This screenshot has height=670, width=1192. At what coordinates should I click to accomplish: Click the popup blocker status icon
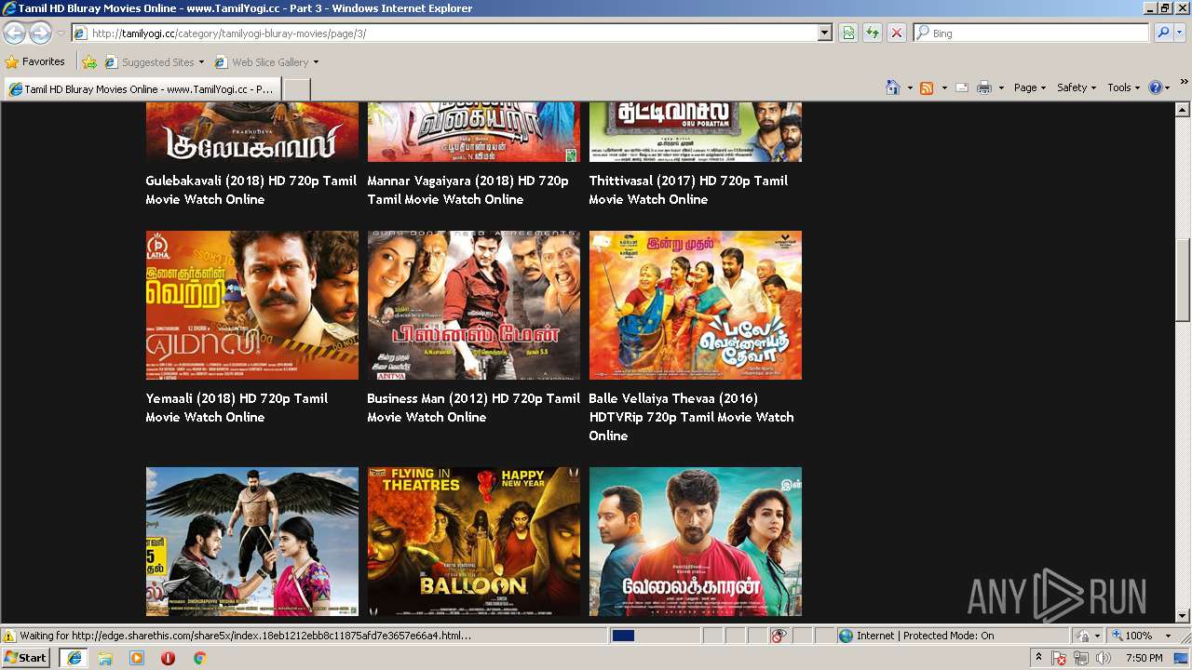tap(779, 636)
